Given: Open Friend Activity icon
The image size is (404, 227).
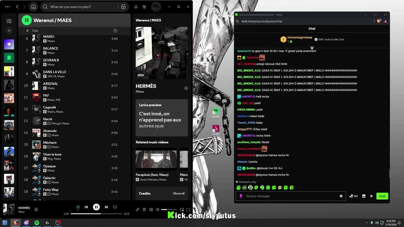Looking at the screenshot, I should pos(144,7).
